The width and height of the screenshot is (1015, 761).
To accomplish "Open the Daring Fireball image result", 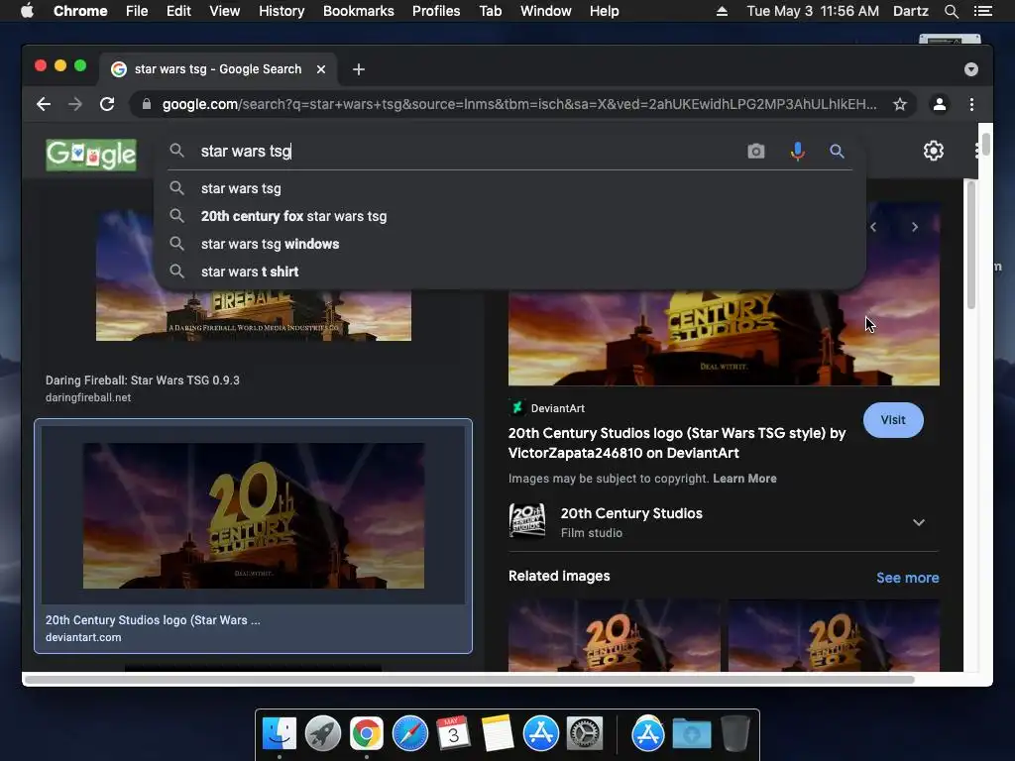I will [x=253, y=315].
